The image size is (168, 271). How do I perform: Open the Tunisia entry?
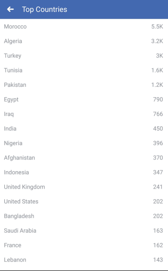(x=13, y=70)
